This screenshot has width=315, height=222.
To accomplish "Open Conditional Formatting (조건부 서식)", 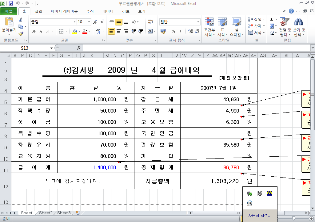I will 209,27.
